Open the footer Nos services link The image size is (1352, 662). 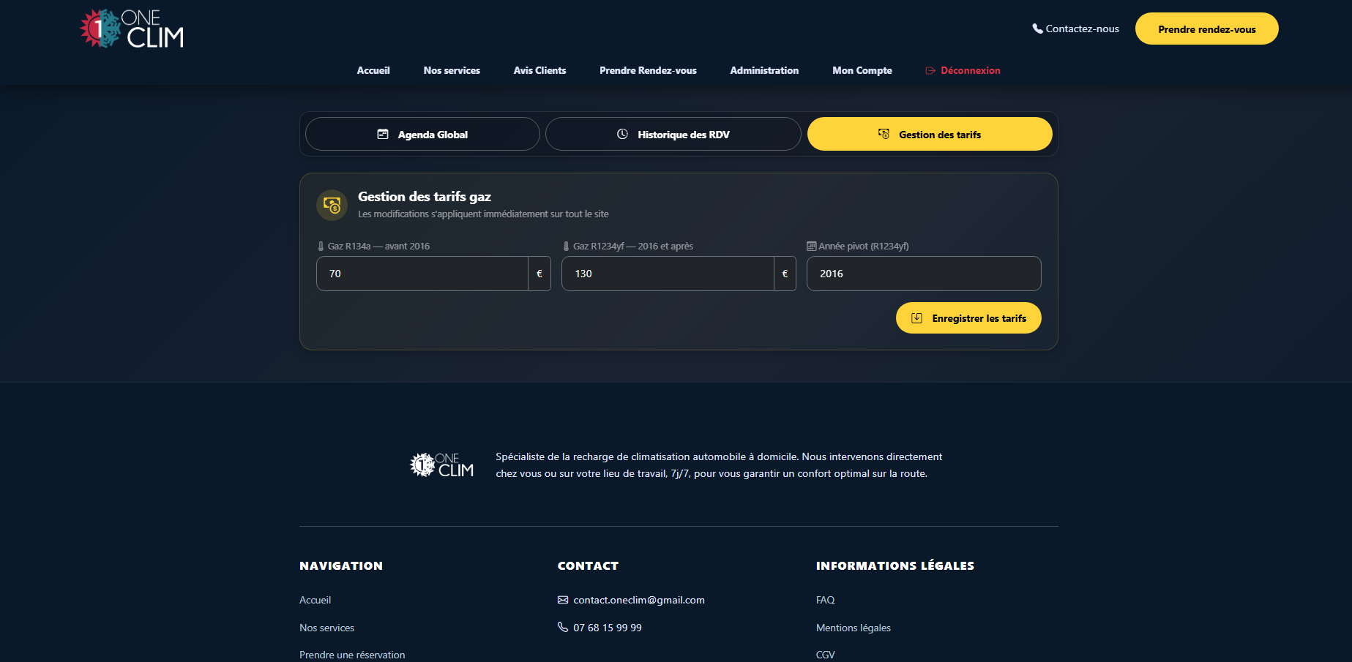[326, 628]
